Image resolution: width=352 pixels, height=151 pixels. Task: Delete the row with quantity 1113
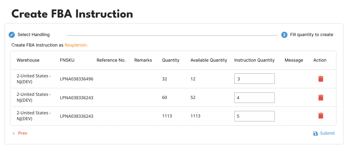tap(321, 116)
